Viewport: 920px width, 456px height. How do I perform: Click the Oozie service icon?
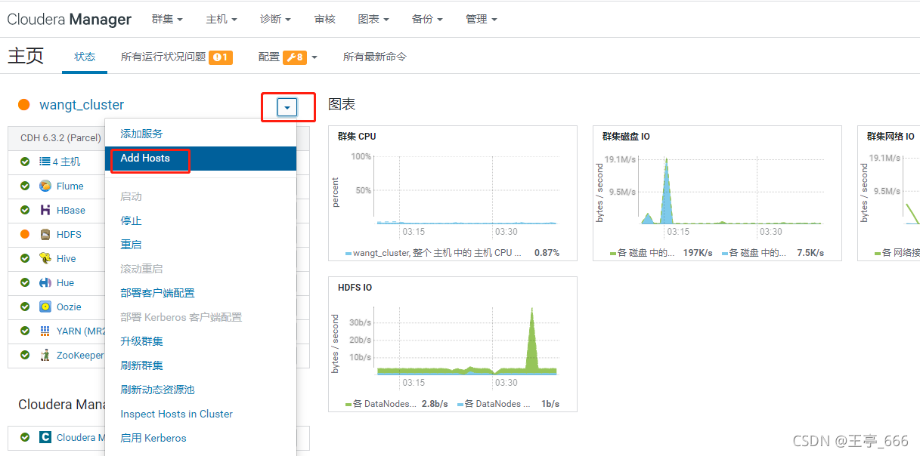[x=45, y=307]
